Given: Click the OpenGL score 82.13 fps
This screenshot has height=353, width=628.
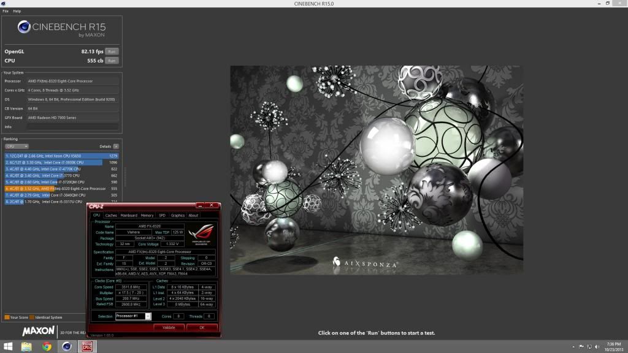Looking at the screenshot, I should point(92,51).
